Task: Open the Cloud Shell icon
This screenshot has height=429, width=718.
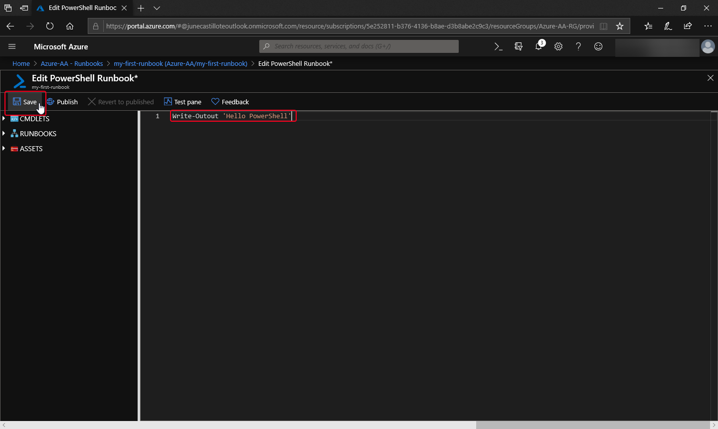Action: coord(498,46)
